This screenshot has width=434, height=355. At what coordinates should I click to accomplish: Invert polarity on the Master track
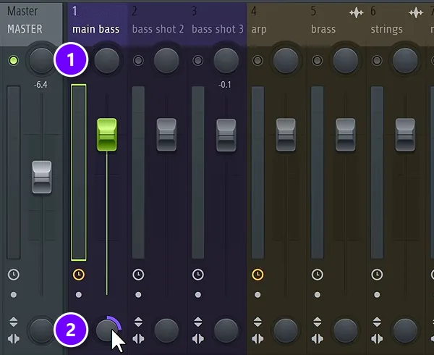tap(14, 322)
